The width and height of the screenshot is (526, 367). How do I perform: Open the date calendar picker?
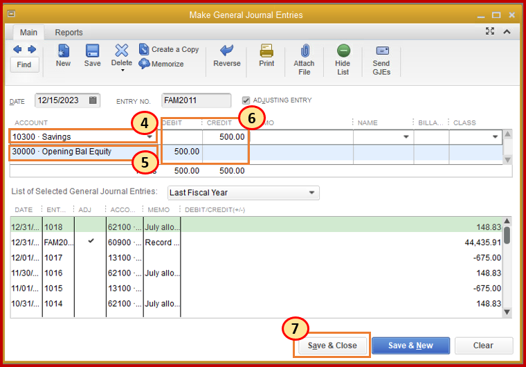coord(93,100)
